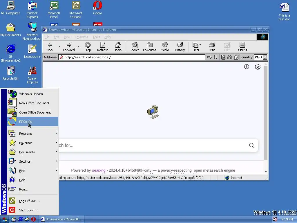Expand the Documents submenu in Start menu

click(32, 152)
